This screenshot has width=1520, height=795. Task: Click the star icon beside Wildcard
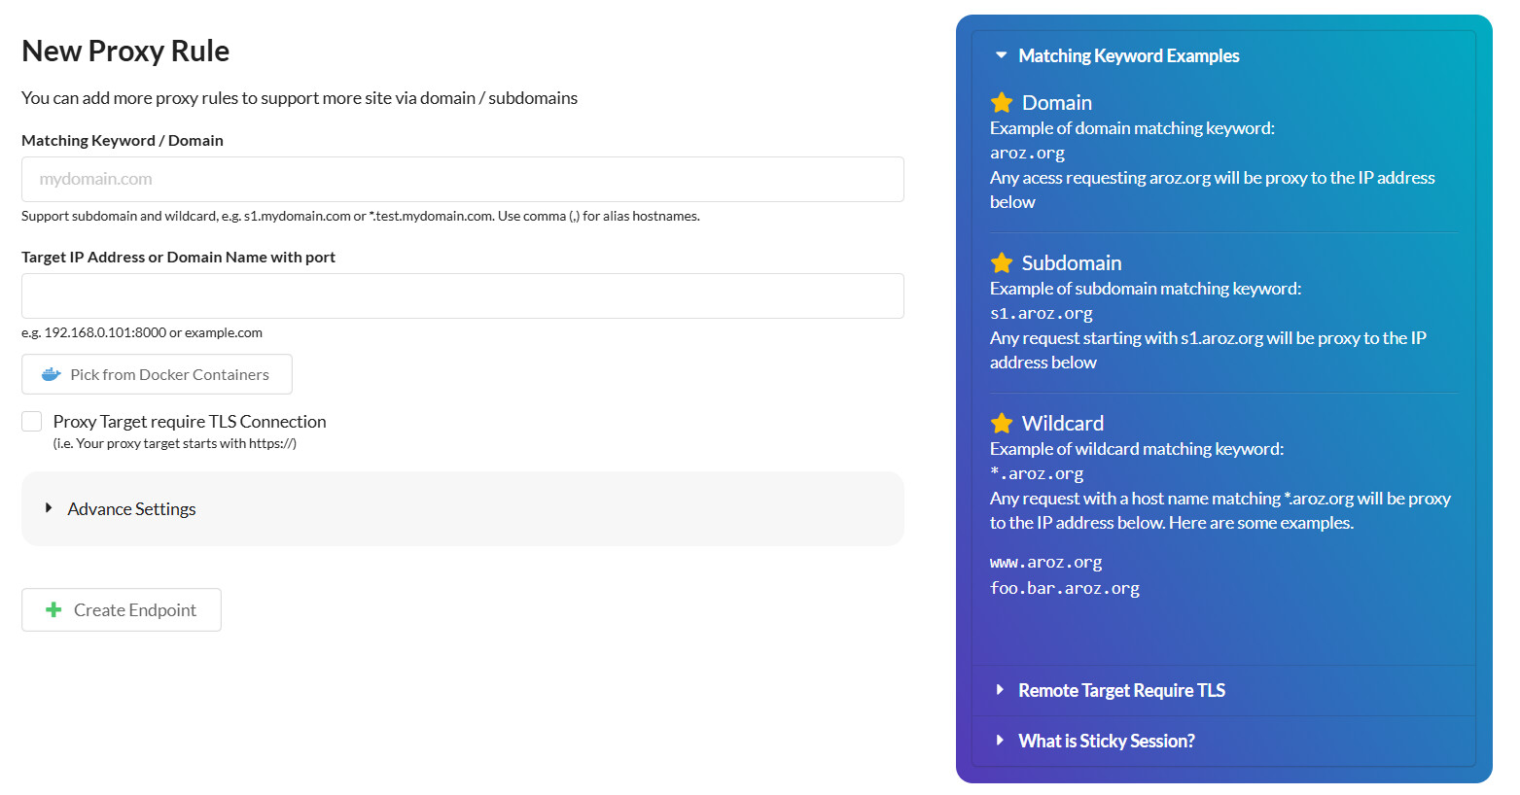[1002, 423]
